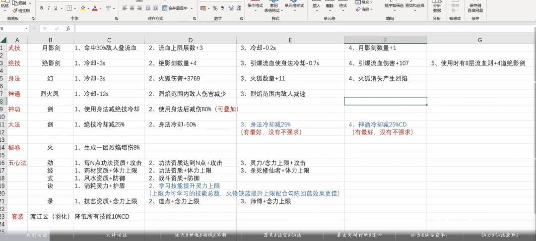This screenshot has height=241, width=536.
Task: Increase decimal places
Action: point(231,8)
